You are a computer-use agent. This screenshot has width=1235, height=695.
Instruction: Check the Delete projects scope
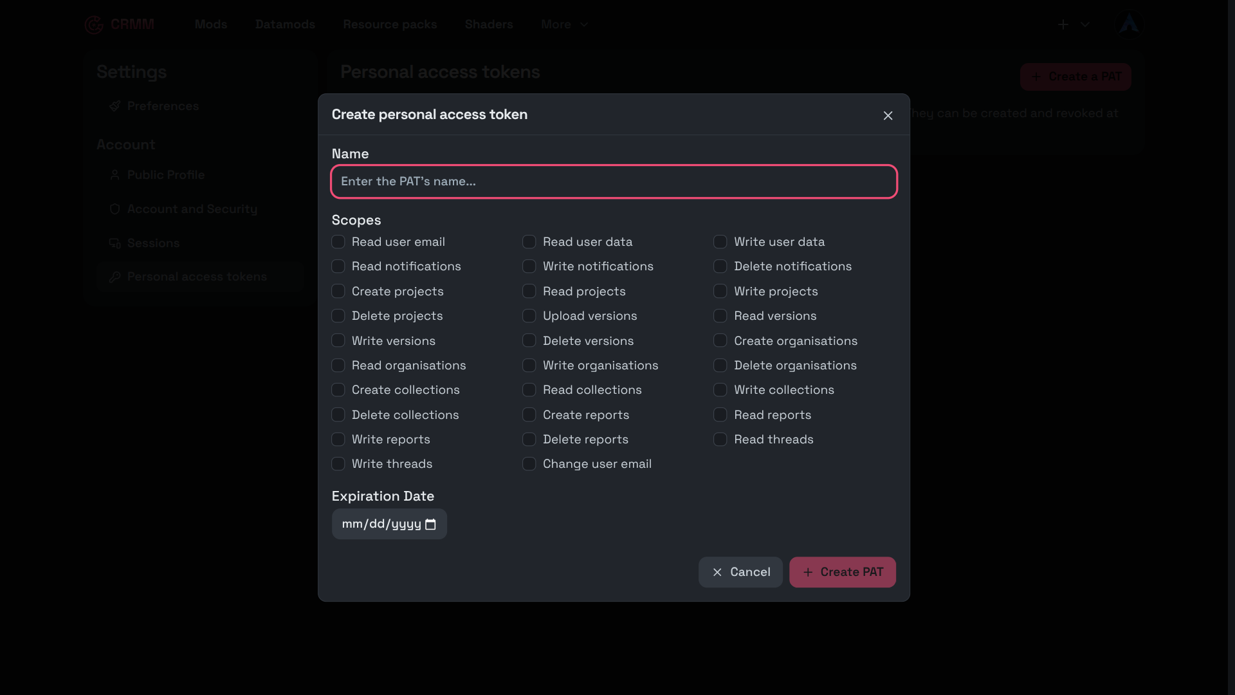click(338, 316)
